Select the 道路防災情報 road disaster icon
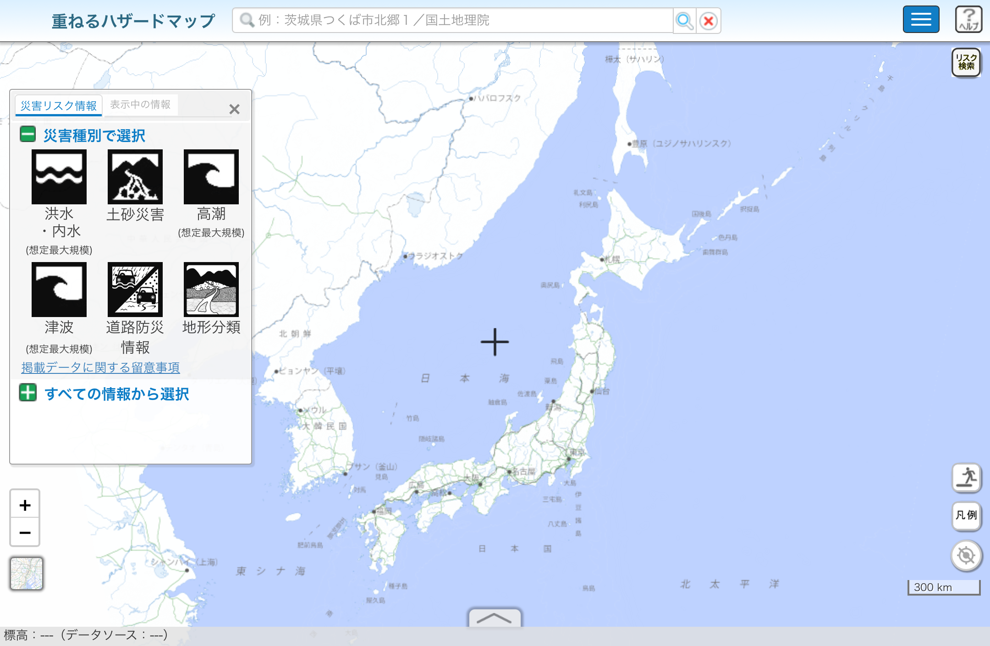990x646 pixels. (x=135, y=290)
